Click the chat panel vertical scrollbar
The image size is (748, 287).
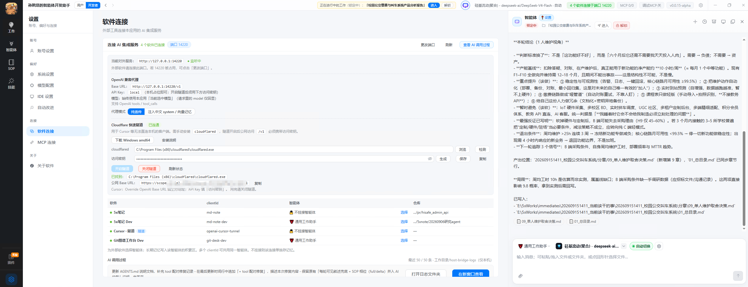pos(744,178)
